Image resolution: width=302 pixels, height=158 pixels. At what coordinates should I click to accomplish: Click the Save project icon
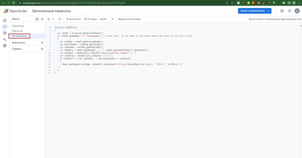tap(60, 19)
